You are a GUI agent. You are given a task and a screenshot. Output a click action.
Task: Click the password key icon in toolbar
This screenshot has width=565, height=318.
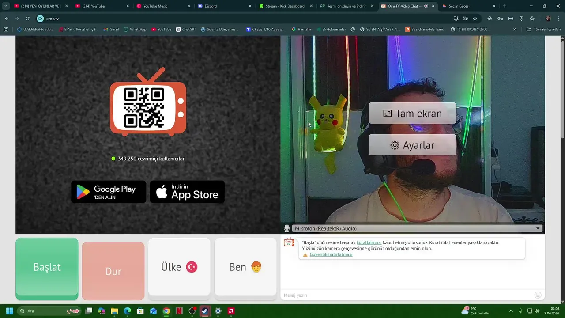[500, 19]
